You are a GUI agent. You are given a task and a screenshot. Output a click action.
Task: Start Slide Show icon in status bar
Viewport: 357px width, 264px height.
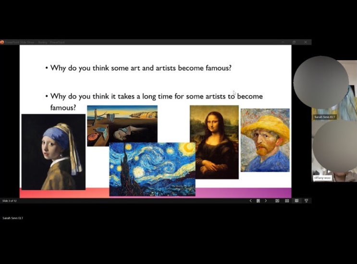(x=306, y=201)
